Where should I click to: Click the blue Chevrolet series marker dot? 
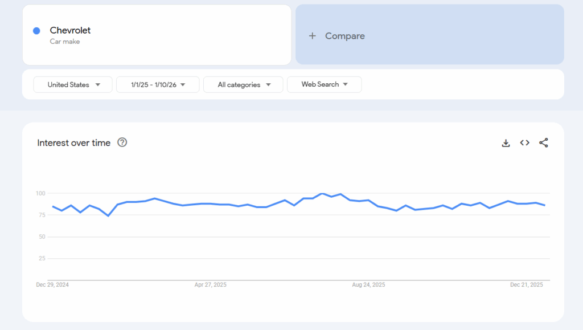point(37,30)
